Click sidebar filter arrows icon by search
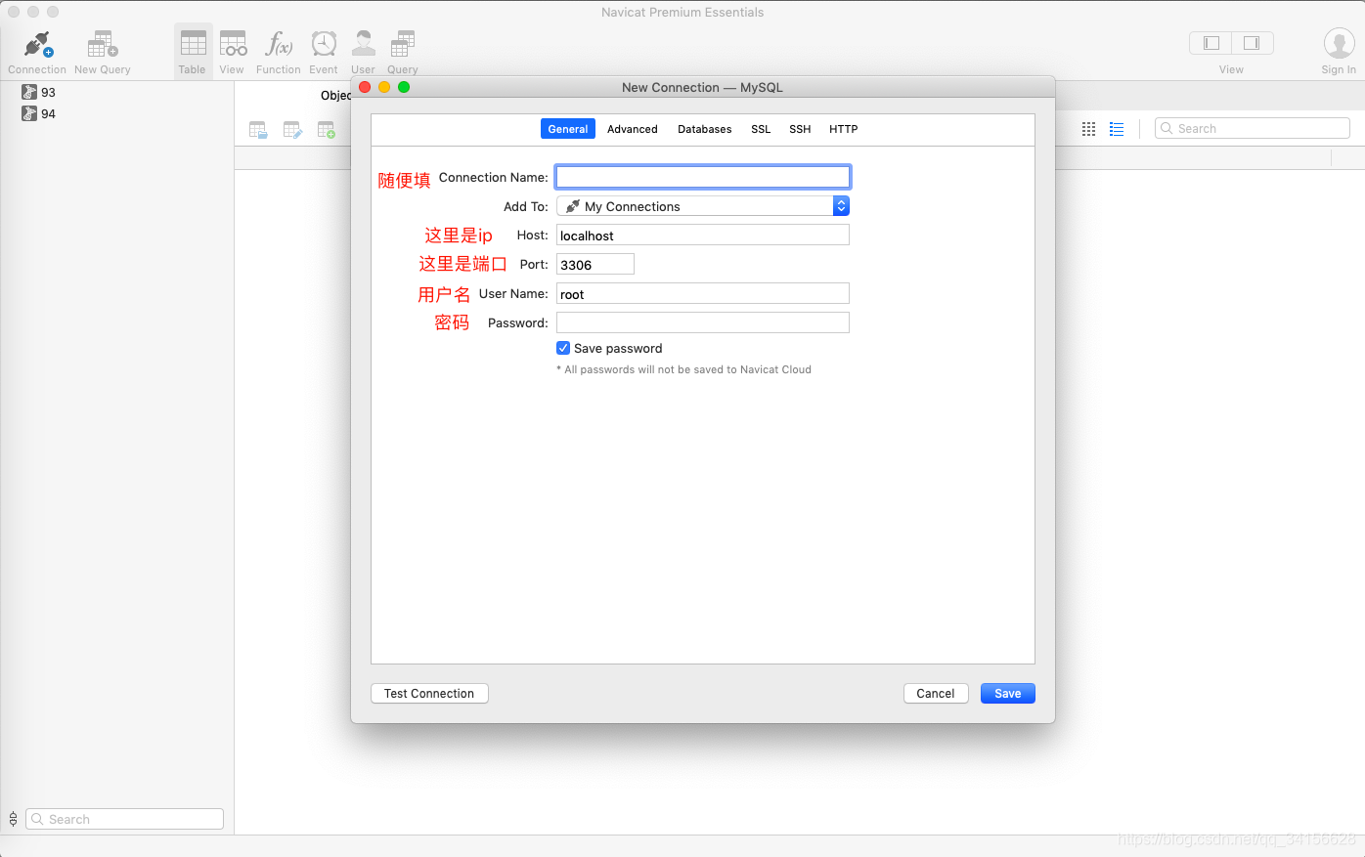This screenshot has height=857, width=1365. pyautogui.click(x=13, y=819)
